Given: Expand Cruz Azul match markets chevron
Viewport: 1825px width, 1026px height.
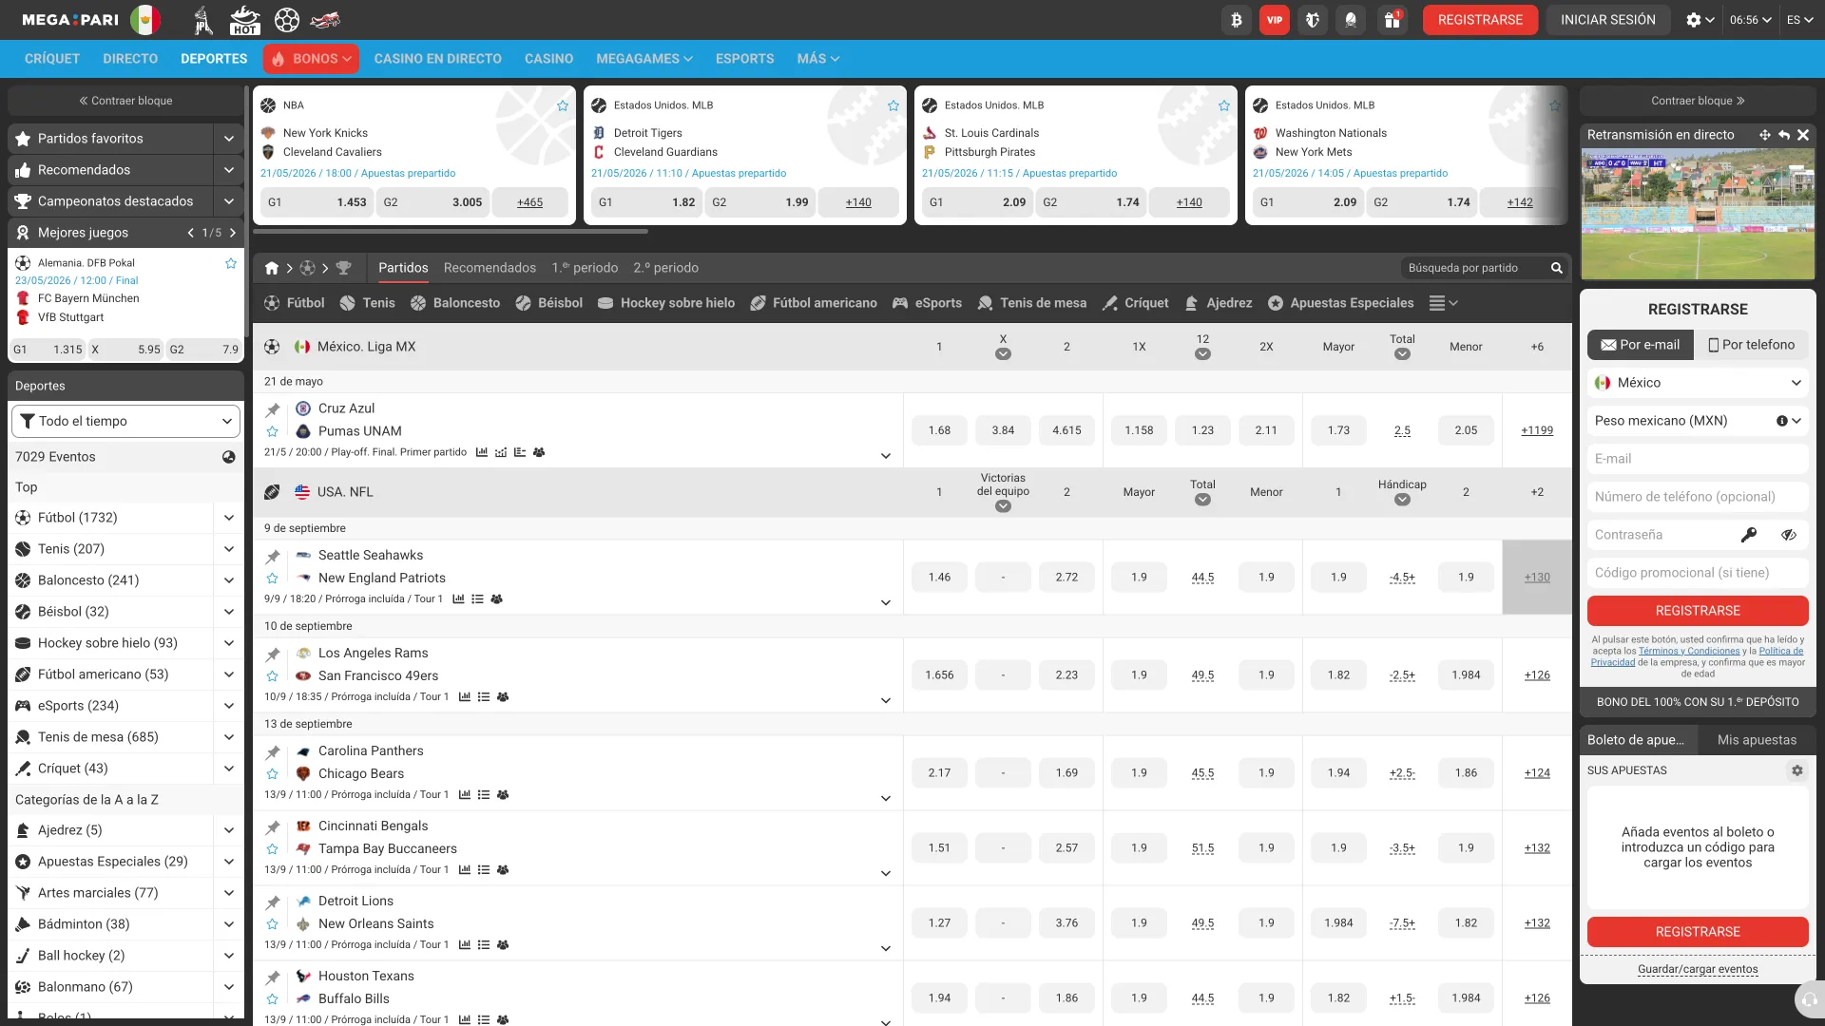Looking at the screenshot, I should click(x=886, y=456).
